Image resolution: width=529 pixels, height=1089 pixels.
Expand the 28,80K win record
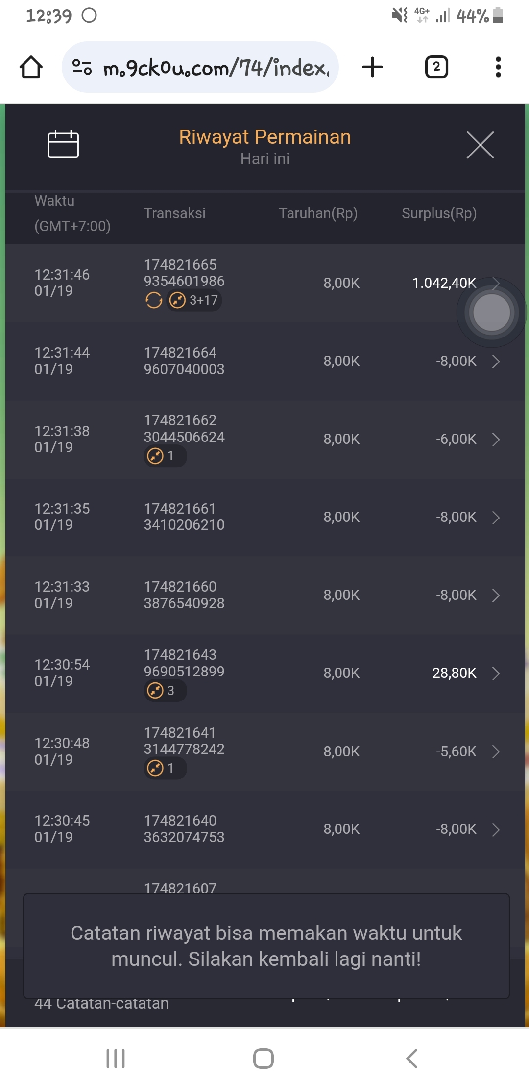[496, 674]
